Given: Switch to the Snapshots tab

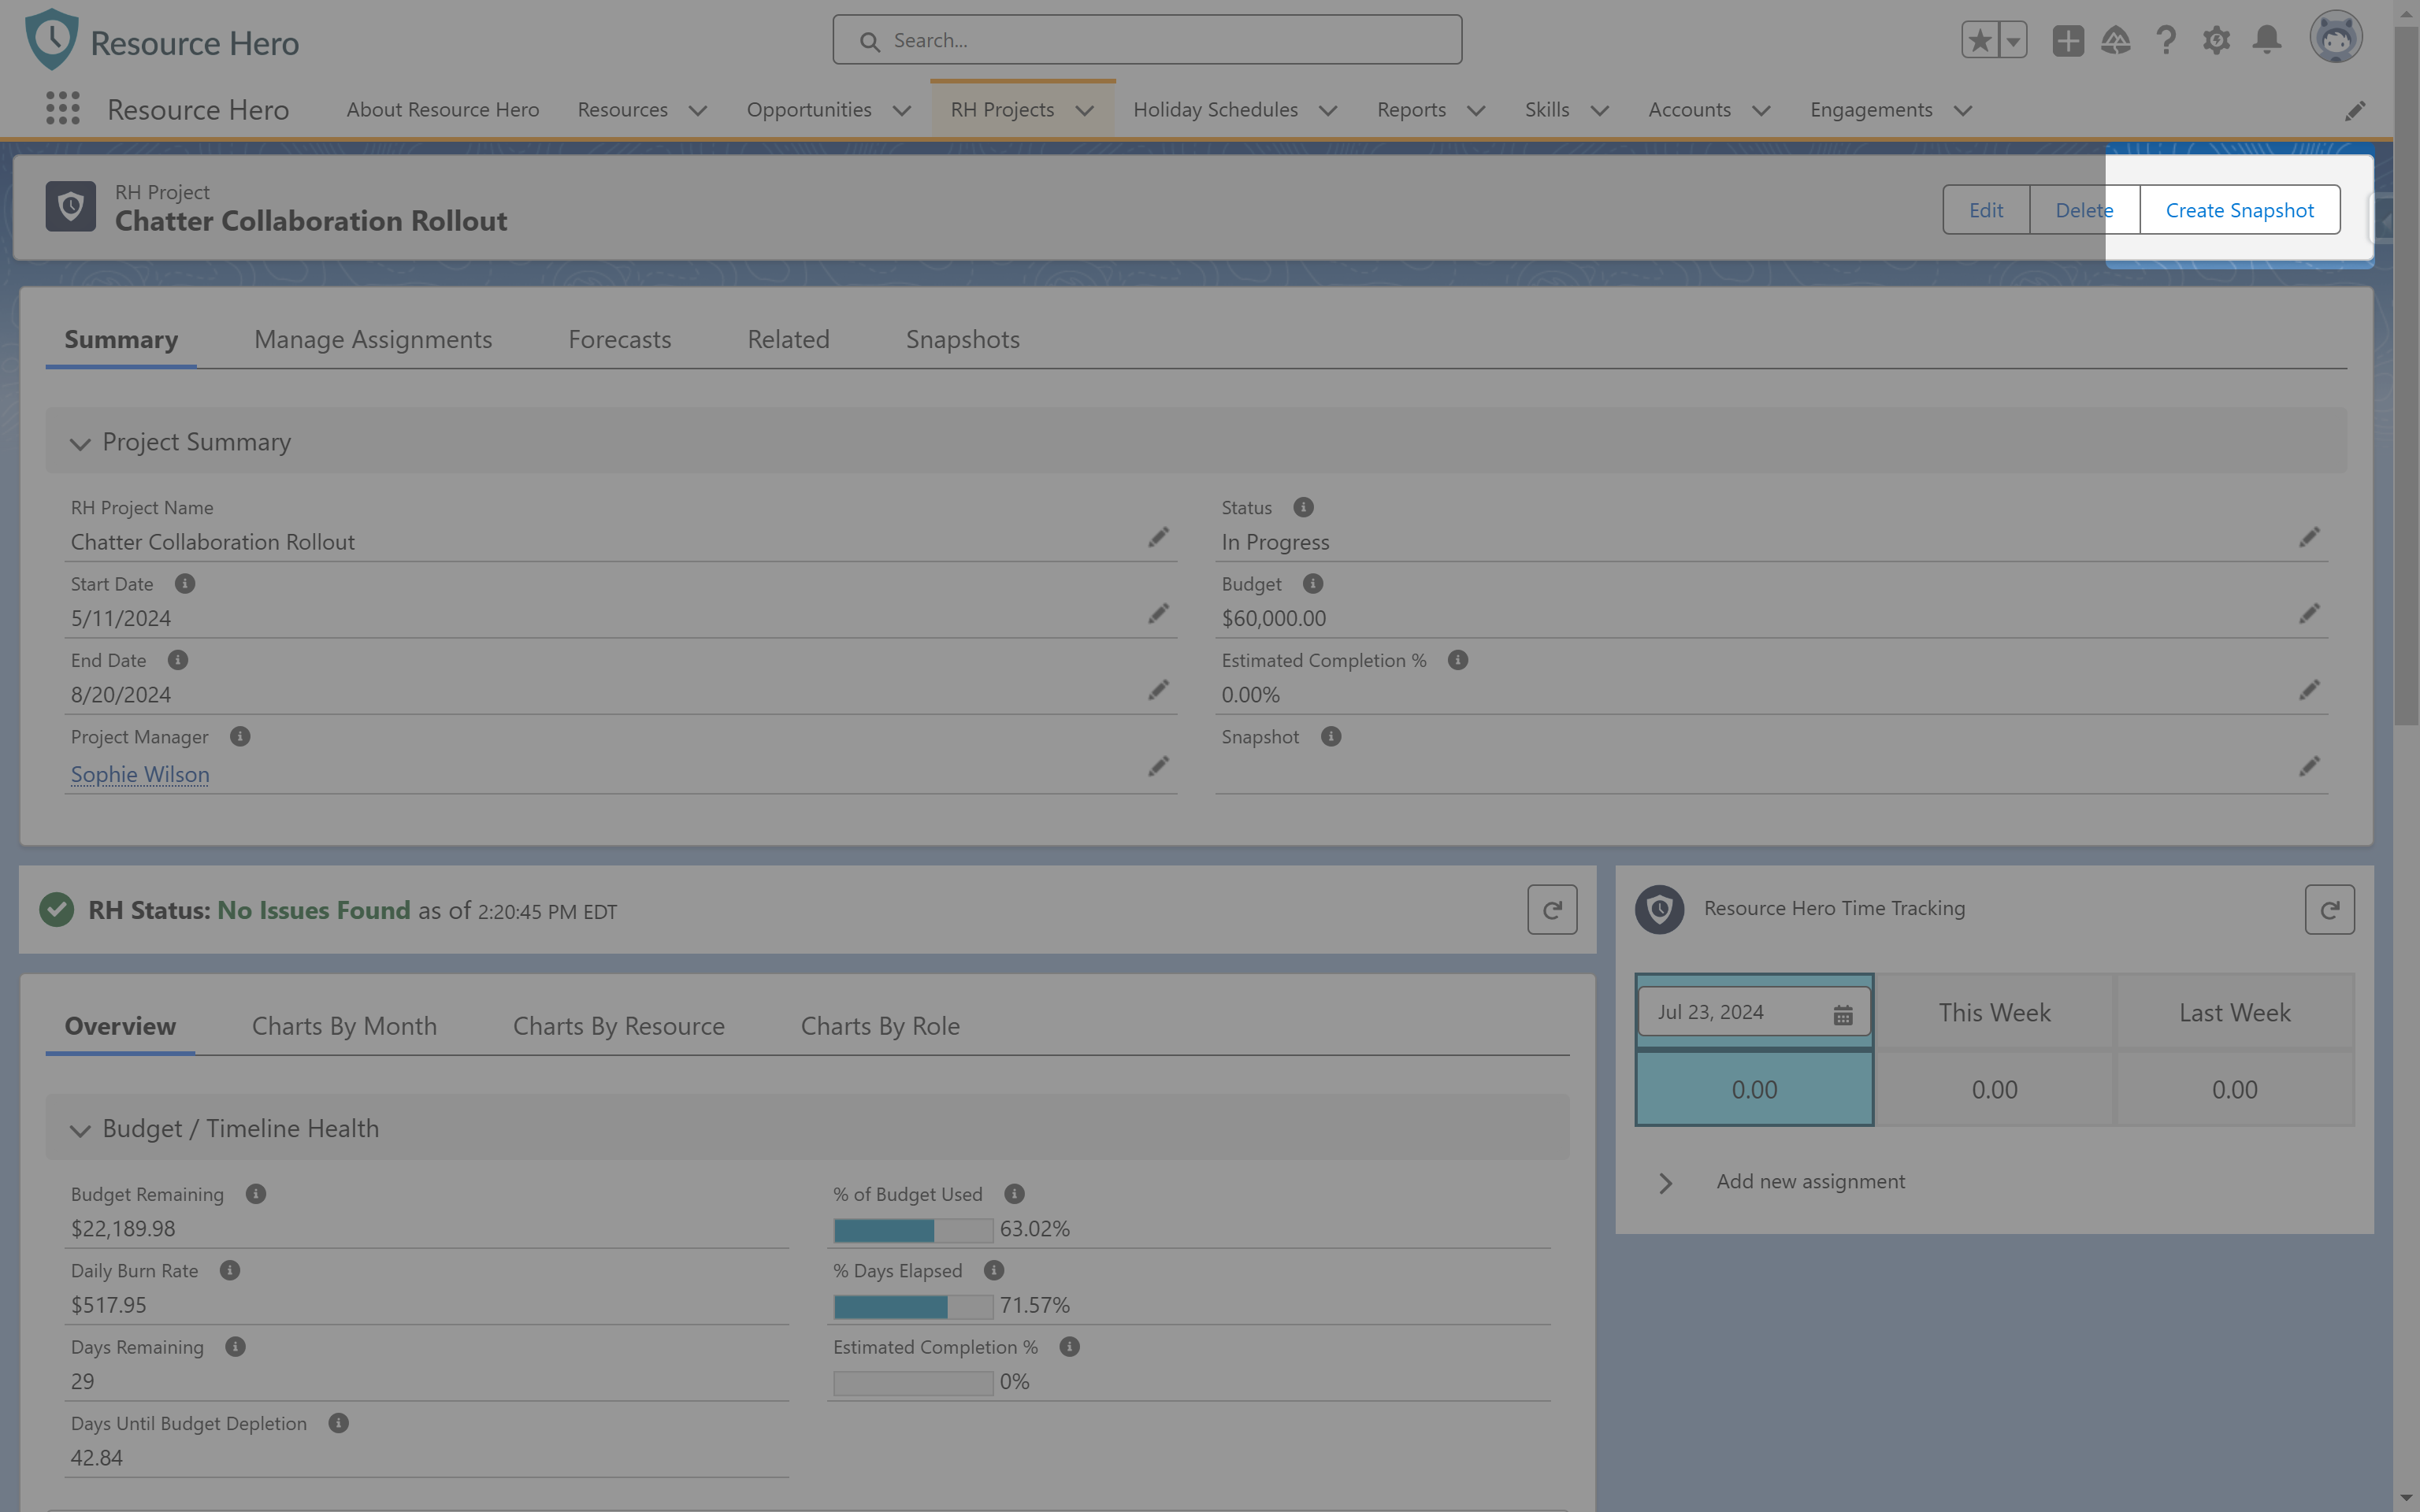Looking at the screenshot, I should [x=963, y=339].
